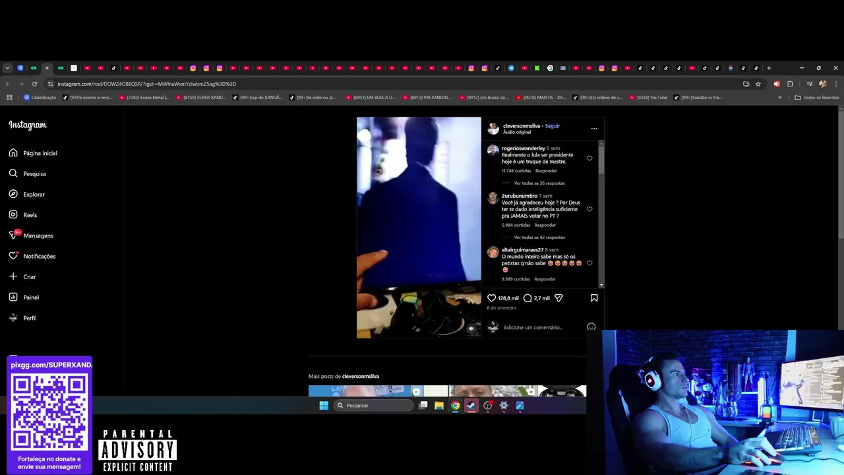The width and height of the screenshot is (844, 475).
Task: Bookmark this page with the star icon
Action: [758, 84]
